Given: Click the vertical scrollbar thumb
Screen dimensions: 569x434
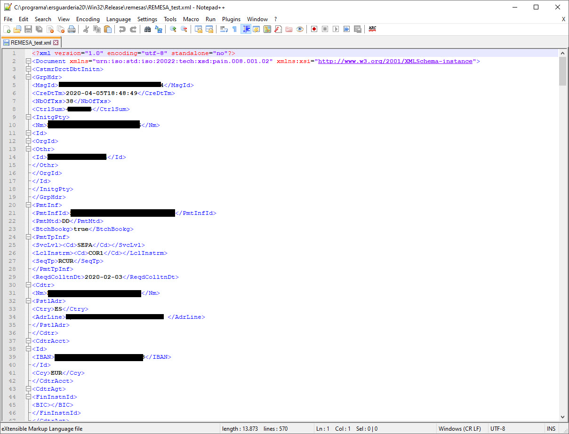Looking at the screenshot, I should pyautogui.click(x=562, y=71).
